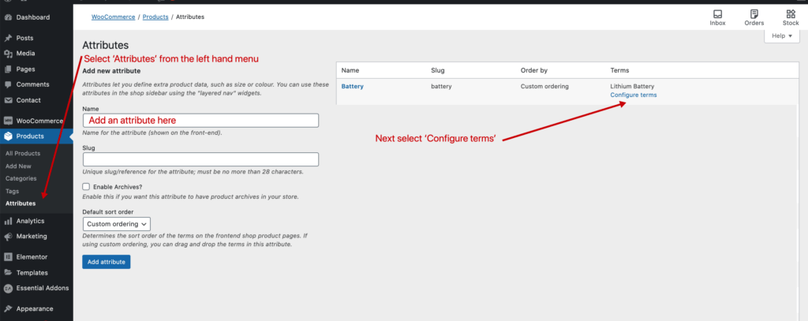This screenshot has width=808, height=321.
Task: Click the Slug column header
Action: point(437,70)
